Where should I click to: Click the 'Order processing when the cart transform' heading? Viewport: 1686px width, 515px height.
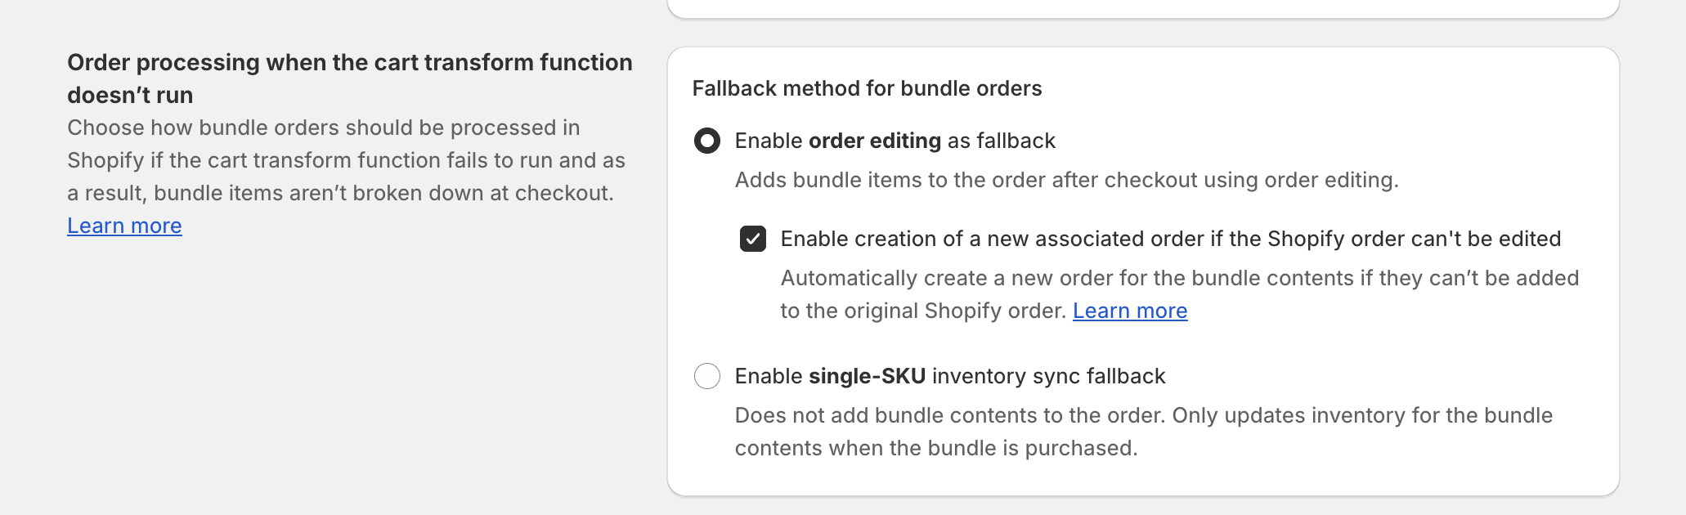[349, 62]
